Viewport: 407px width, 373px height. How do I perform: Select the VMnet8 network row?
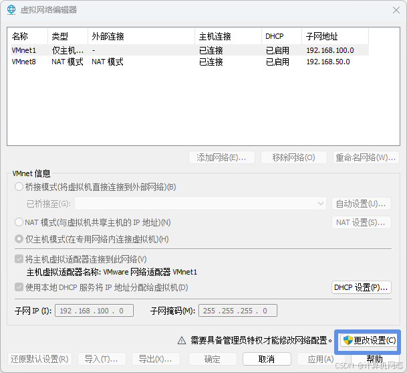(190, 62)
